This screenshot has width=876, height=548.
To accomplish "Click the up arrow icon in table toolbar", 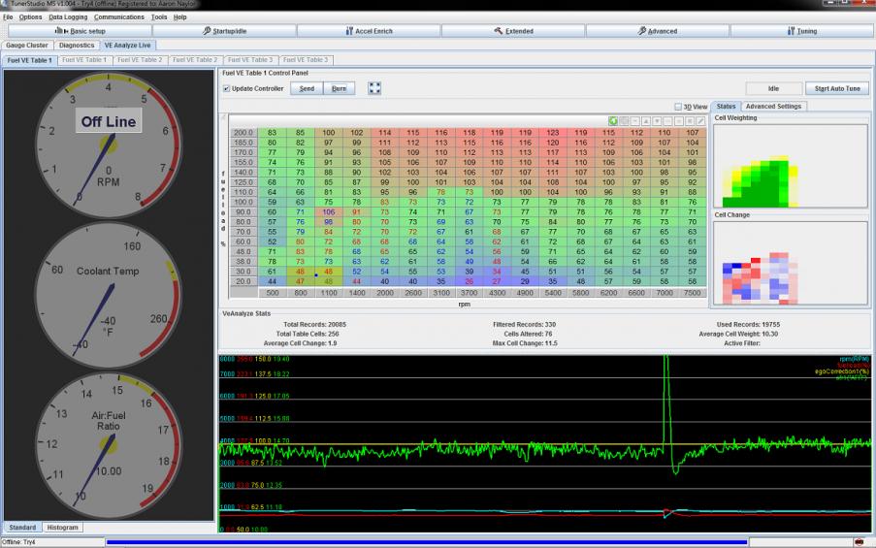I will (644, 120).
